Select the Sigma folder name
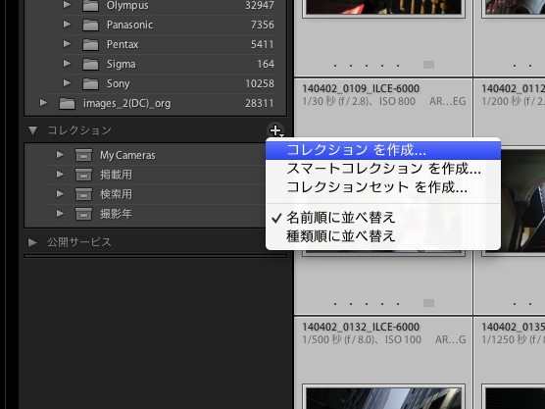This screenshot has height=409, width=545. coord(121,65)
